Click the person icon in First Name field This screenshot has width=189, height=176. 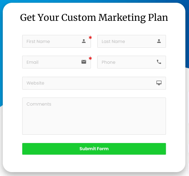click(x=84, y=41)
